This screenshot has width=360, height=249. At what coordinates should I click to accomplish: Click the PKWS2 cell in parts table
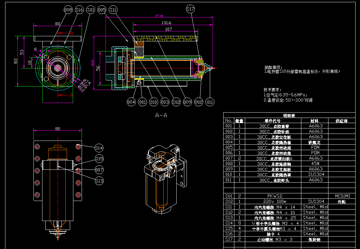275,196
